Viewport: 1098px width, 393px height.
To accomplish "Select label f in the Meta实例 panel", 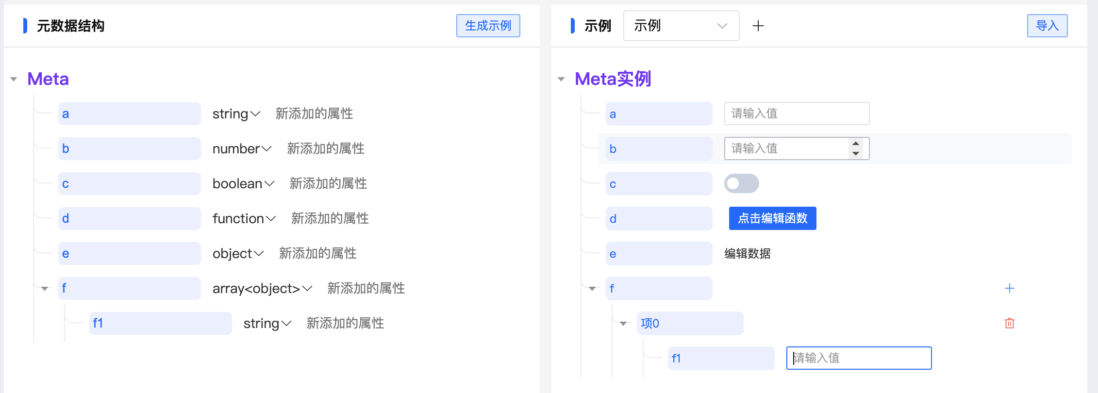I will 659,289.
